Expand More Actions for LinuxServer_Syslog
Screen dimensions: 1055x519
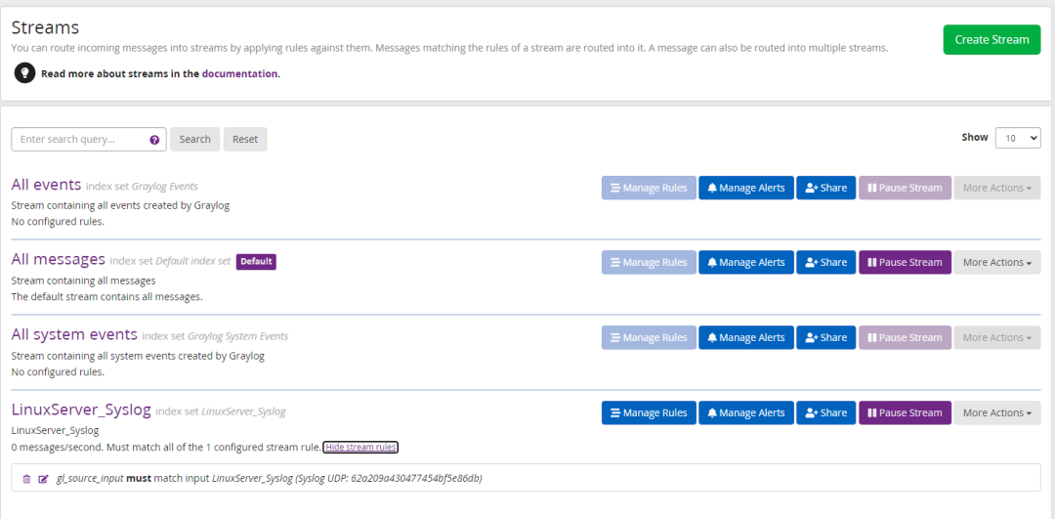coord(997,413)
